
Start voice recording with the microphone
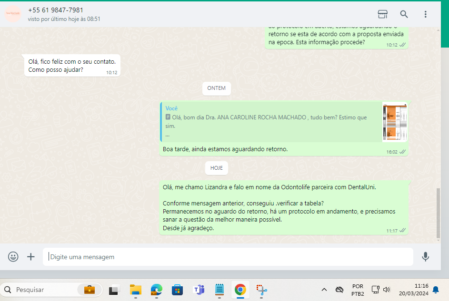(x=425, y=257)
